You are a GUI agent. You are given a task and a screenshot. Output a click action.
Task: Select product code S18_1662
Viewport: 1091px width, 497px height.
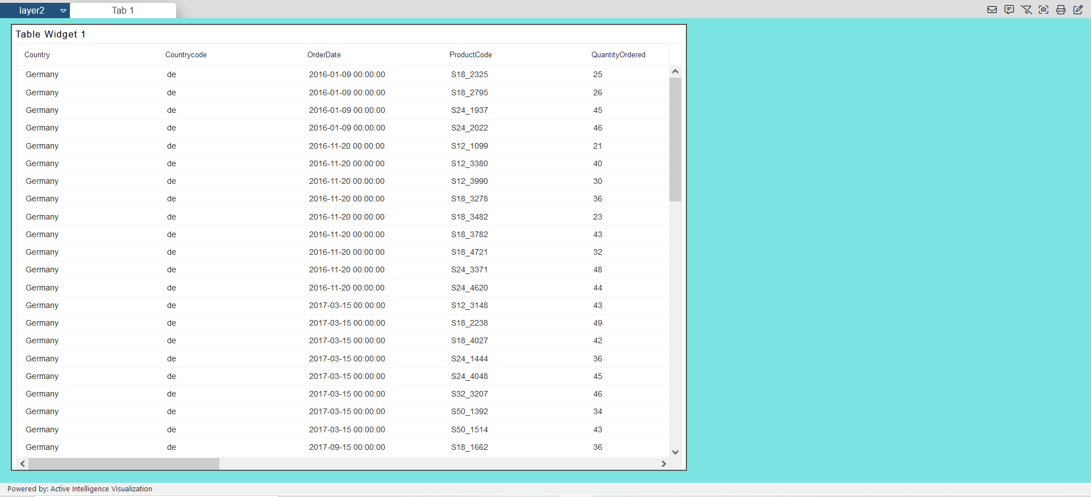pyautogui.click(x=469, y=447)
